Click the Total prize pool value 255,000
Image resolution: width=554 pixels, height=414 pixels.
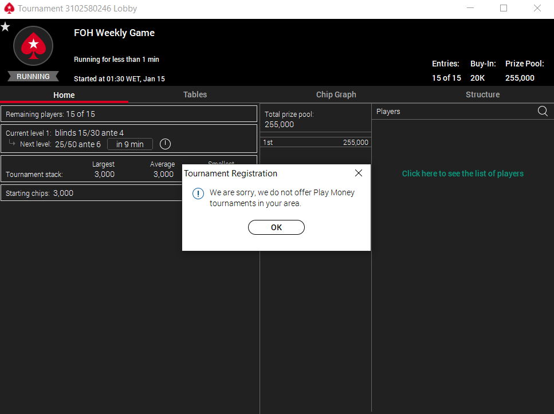280,124
